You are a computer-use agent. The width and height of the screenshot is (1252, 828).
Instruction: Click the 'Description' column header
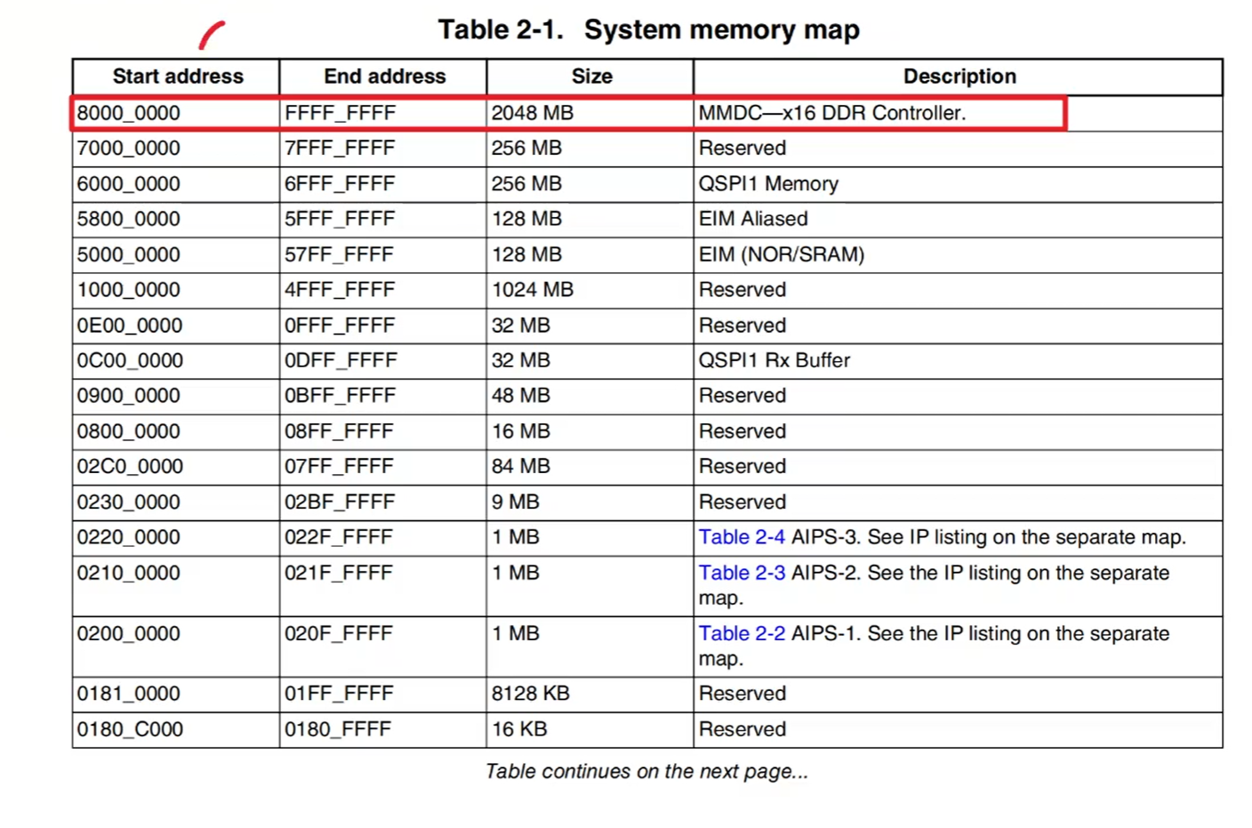(x=959, y=76)
